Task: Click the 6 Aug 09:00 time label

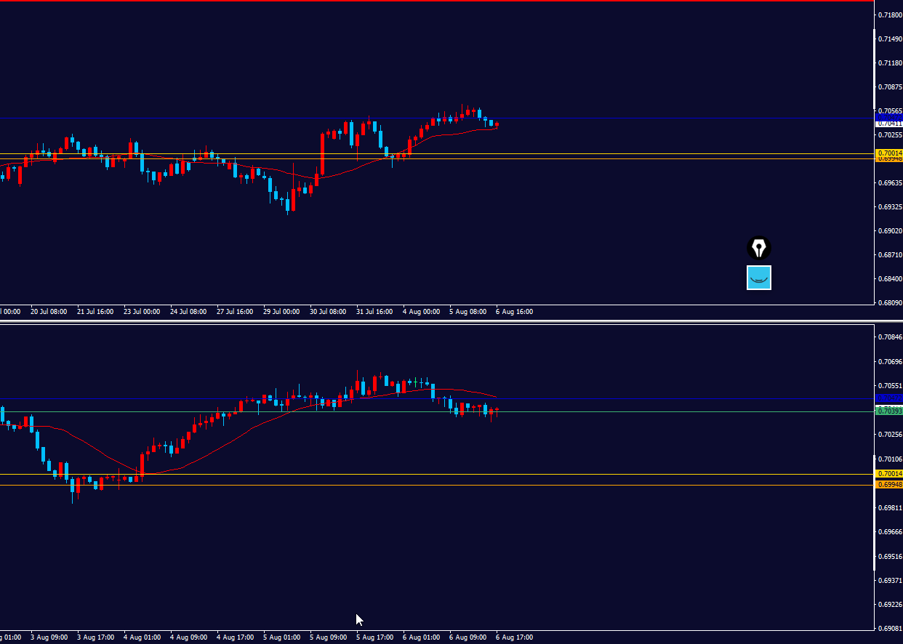Action: (467, 637)
